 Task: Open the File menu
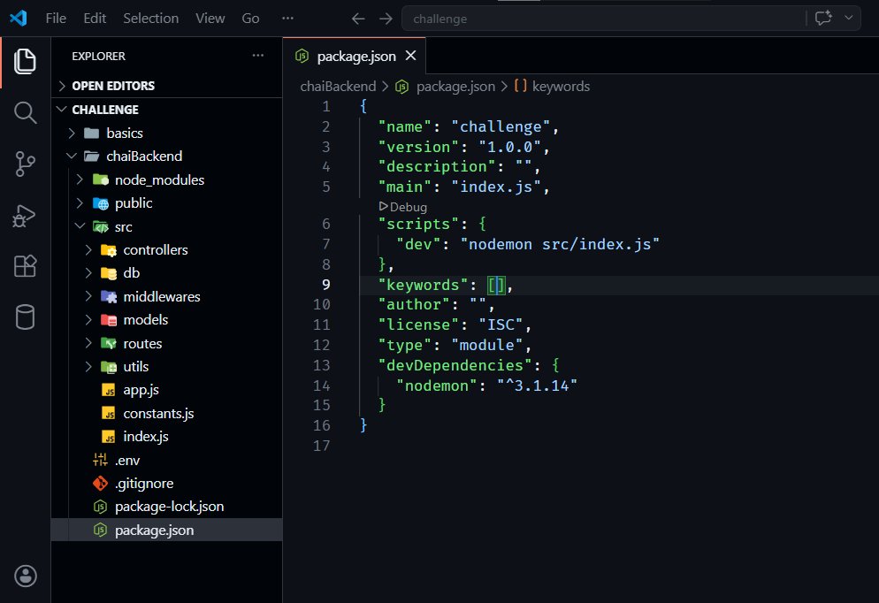pos(56,19)
